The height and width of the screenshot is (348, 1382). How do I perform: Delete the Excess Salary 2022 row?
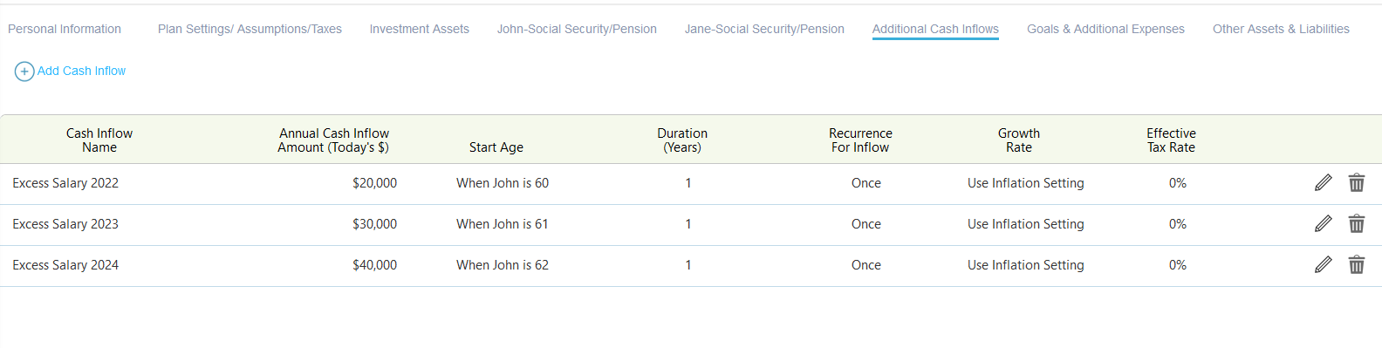pos(1357,182)
